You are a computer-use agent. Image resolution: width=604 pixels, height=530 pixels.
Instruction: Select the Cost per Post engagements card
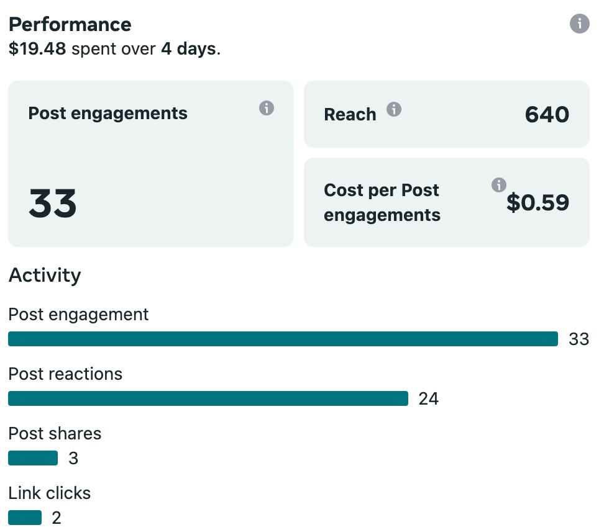(x=446, y=202)
